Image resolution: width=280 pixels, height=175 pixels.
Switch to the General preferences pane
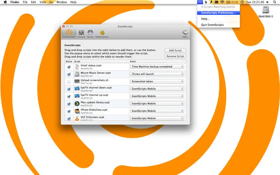(x=81, y=34)
